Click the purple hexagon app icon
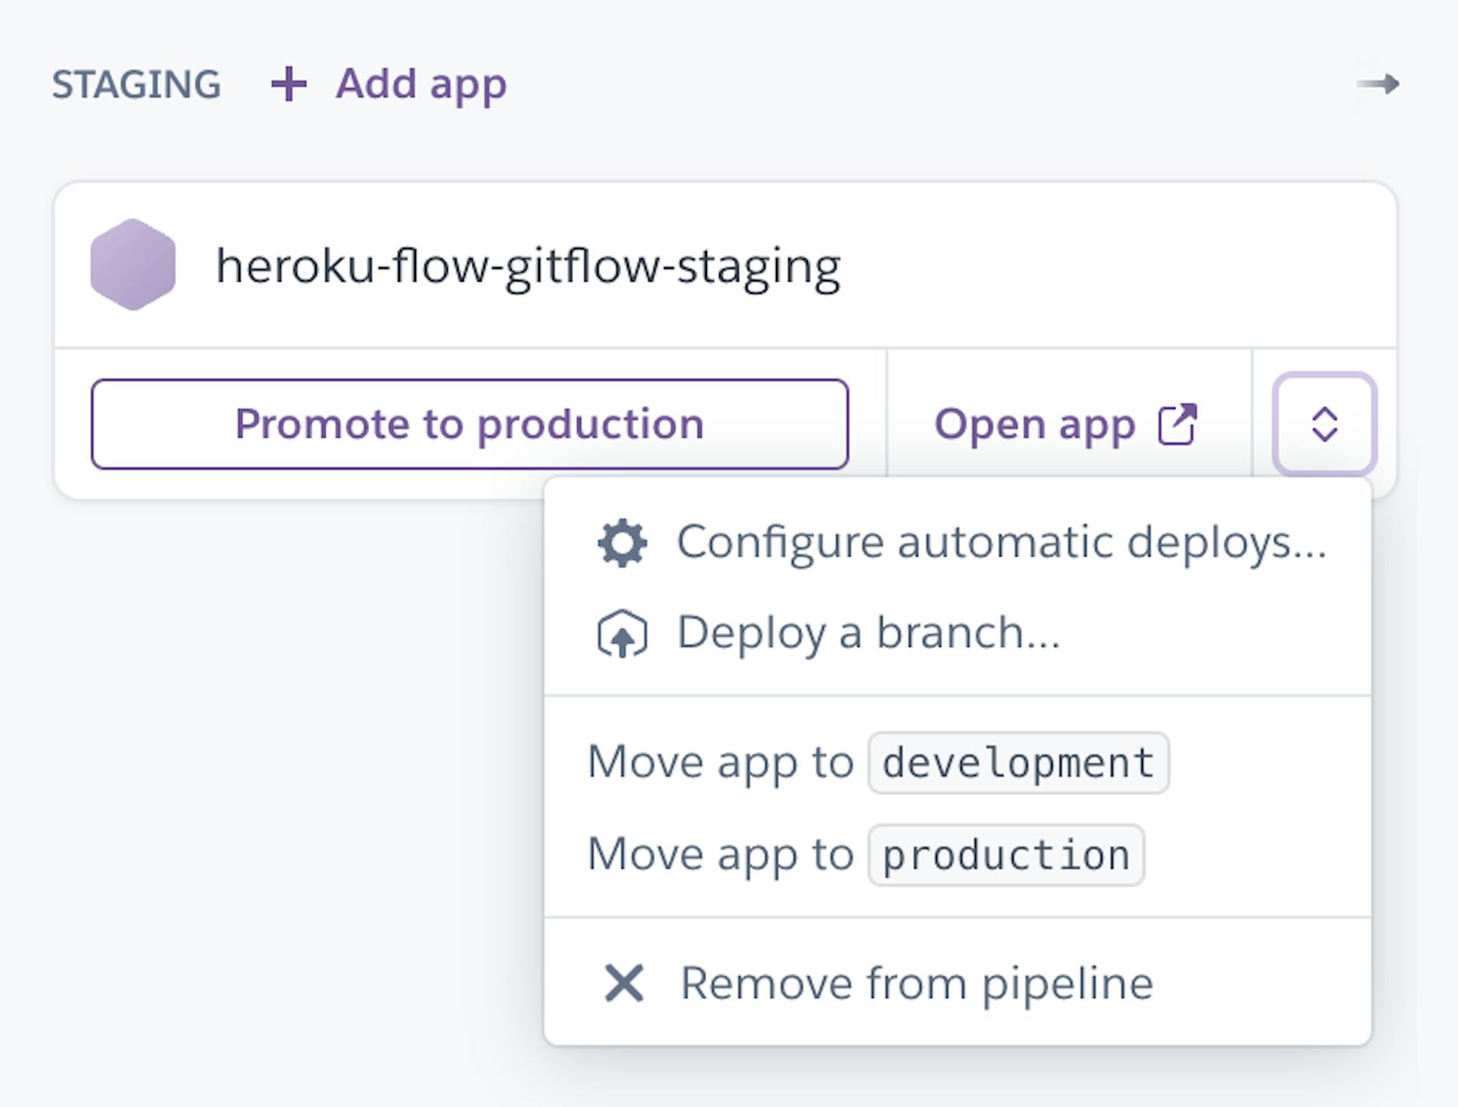 point(133,264)
